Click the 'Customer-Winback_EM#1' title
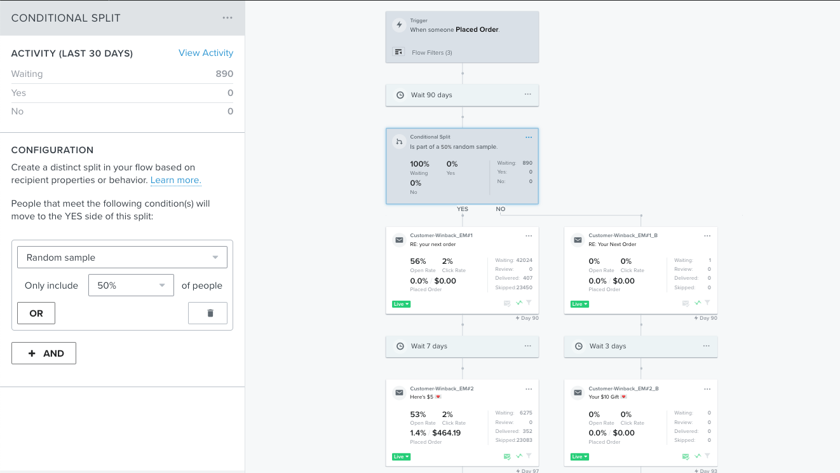Image resolution: width=840 pixels, height=473 pixels. pyautogui.click(x=442, y=235)
